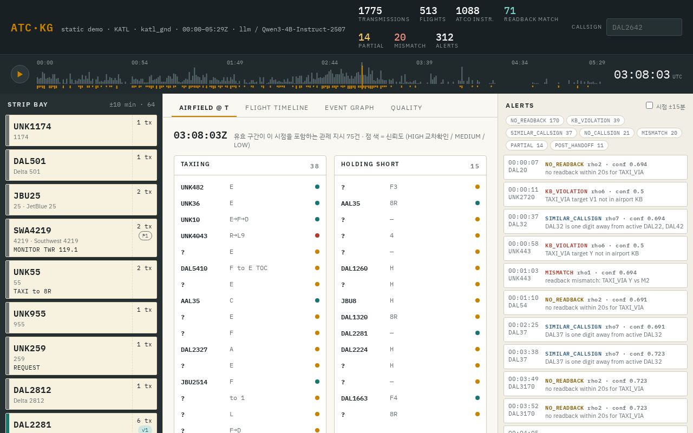Select the DAL2812 strip
This screenshot has width=693, height=433.
(81, 394)
